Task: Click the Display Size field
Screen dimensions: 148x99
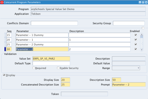Action: tap(66, 80)
